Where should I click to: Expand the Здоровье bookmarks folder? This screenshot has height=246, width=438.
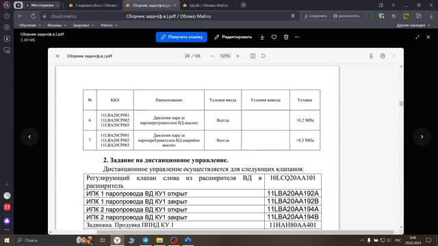pyautogui.click(x=83, y=25)
